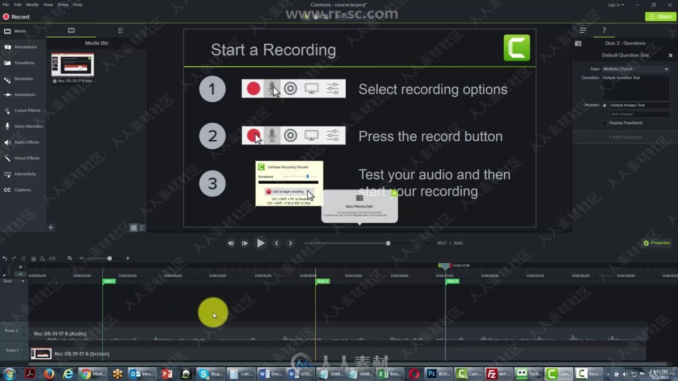Click the Interactivity sidebar icon

click(7, 174)
